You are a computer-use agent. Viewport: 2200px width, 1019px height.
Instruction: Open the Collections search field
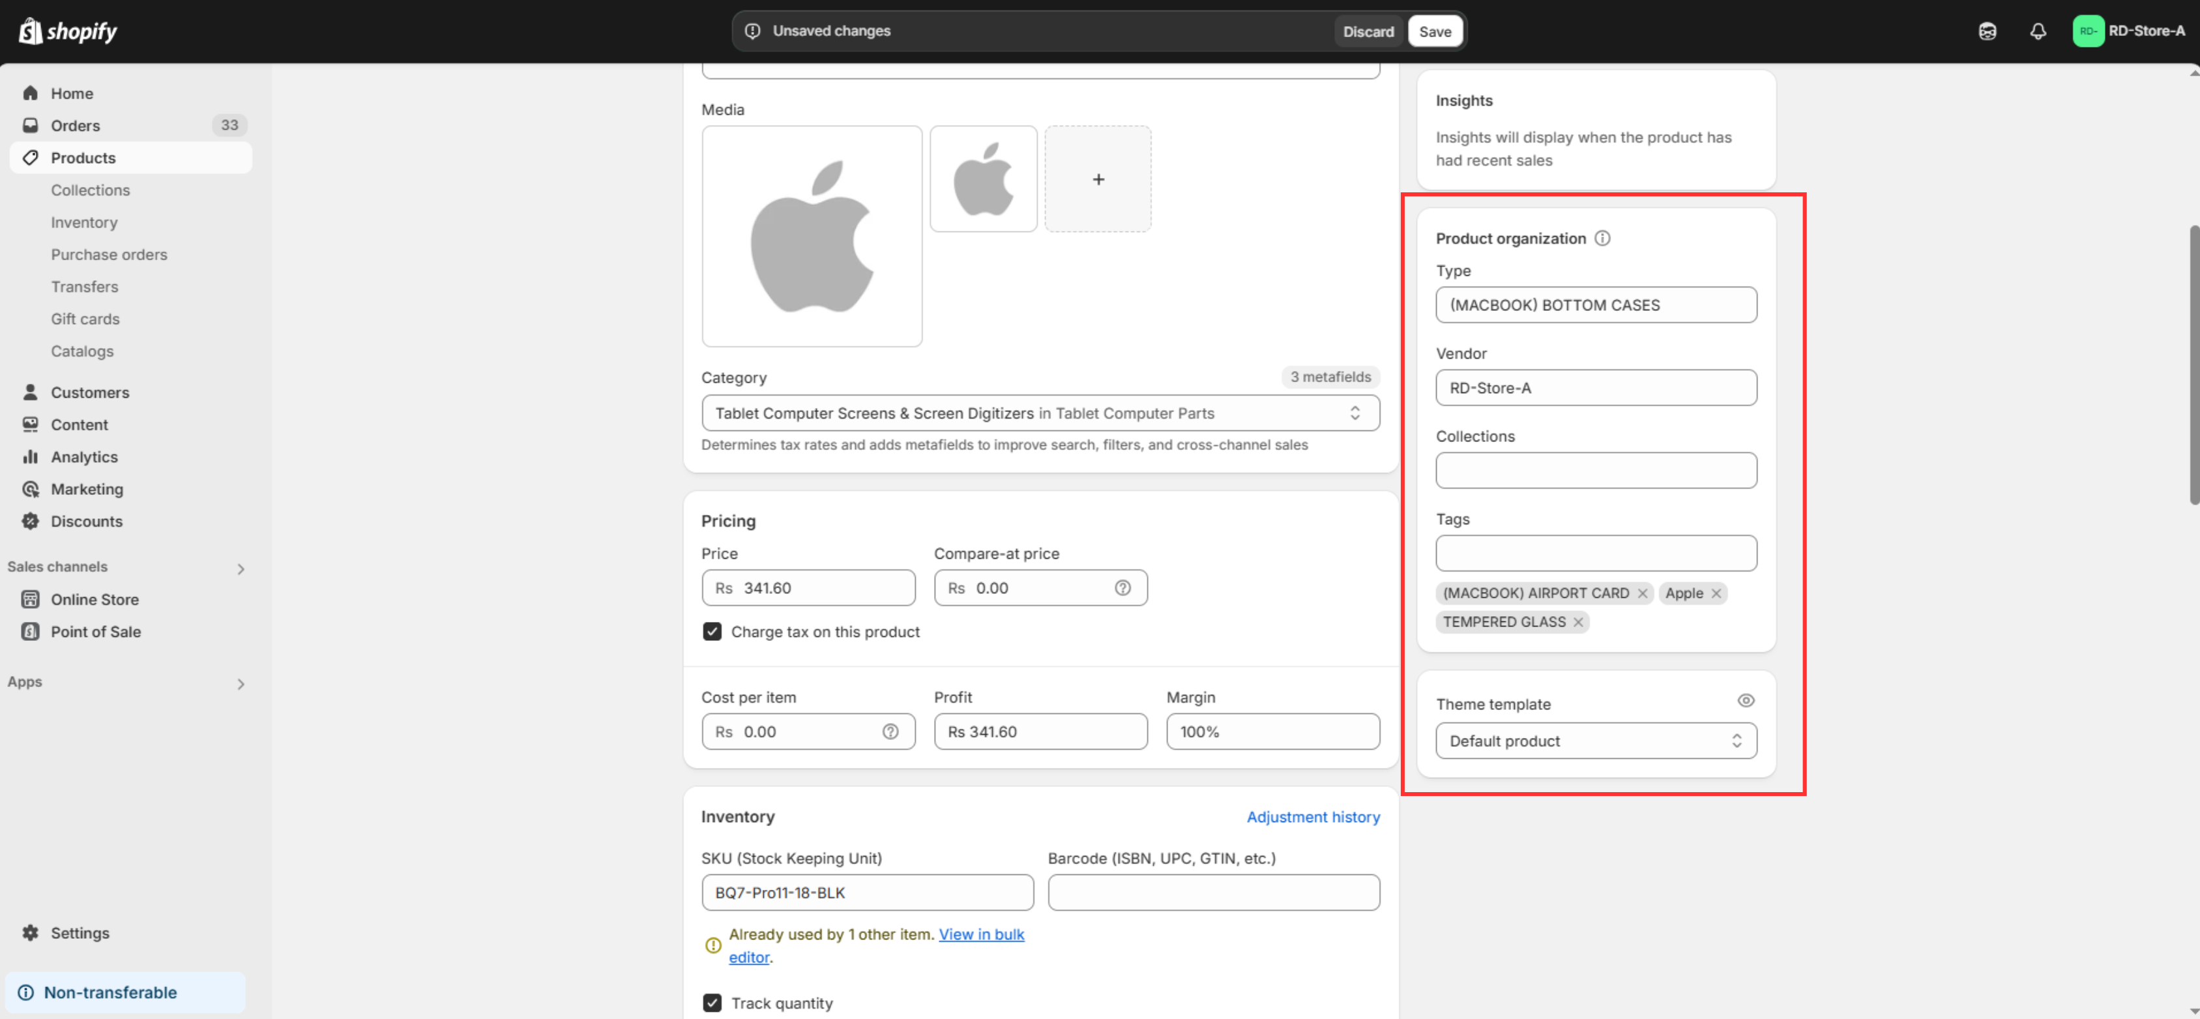(x=1595, y=471)
